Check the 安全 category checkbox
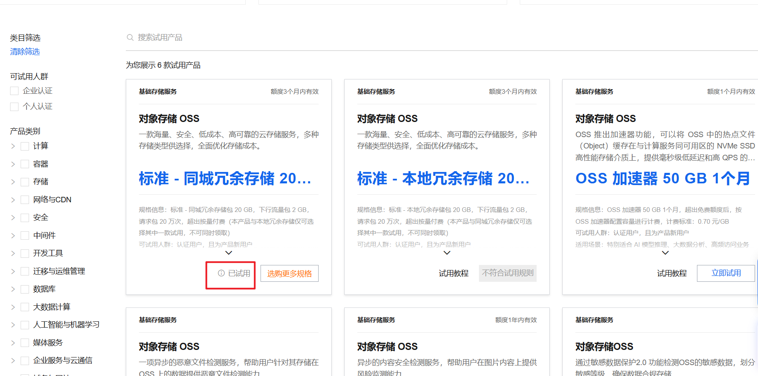 coord(25,217)
